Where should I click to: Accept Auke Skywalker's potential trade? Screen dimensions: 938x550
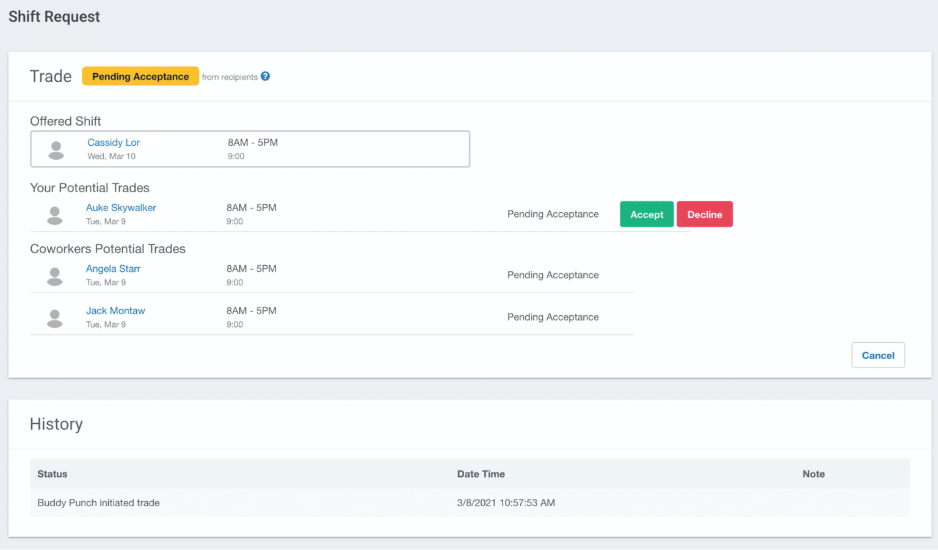(x=646, y=214)
